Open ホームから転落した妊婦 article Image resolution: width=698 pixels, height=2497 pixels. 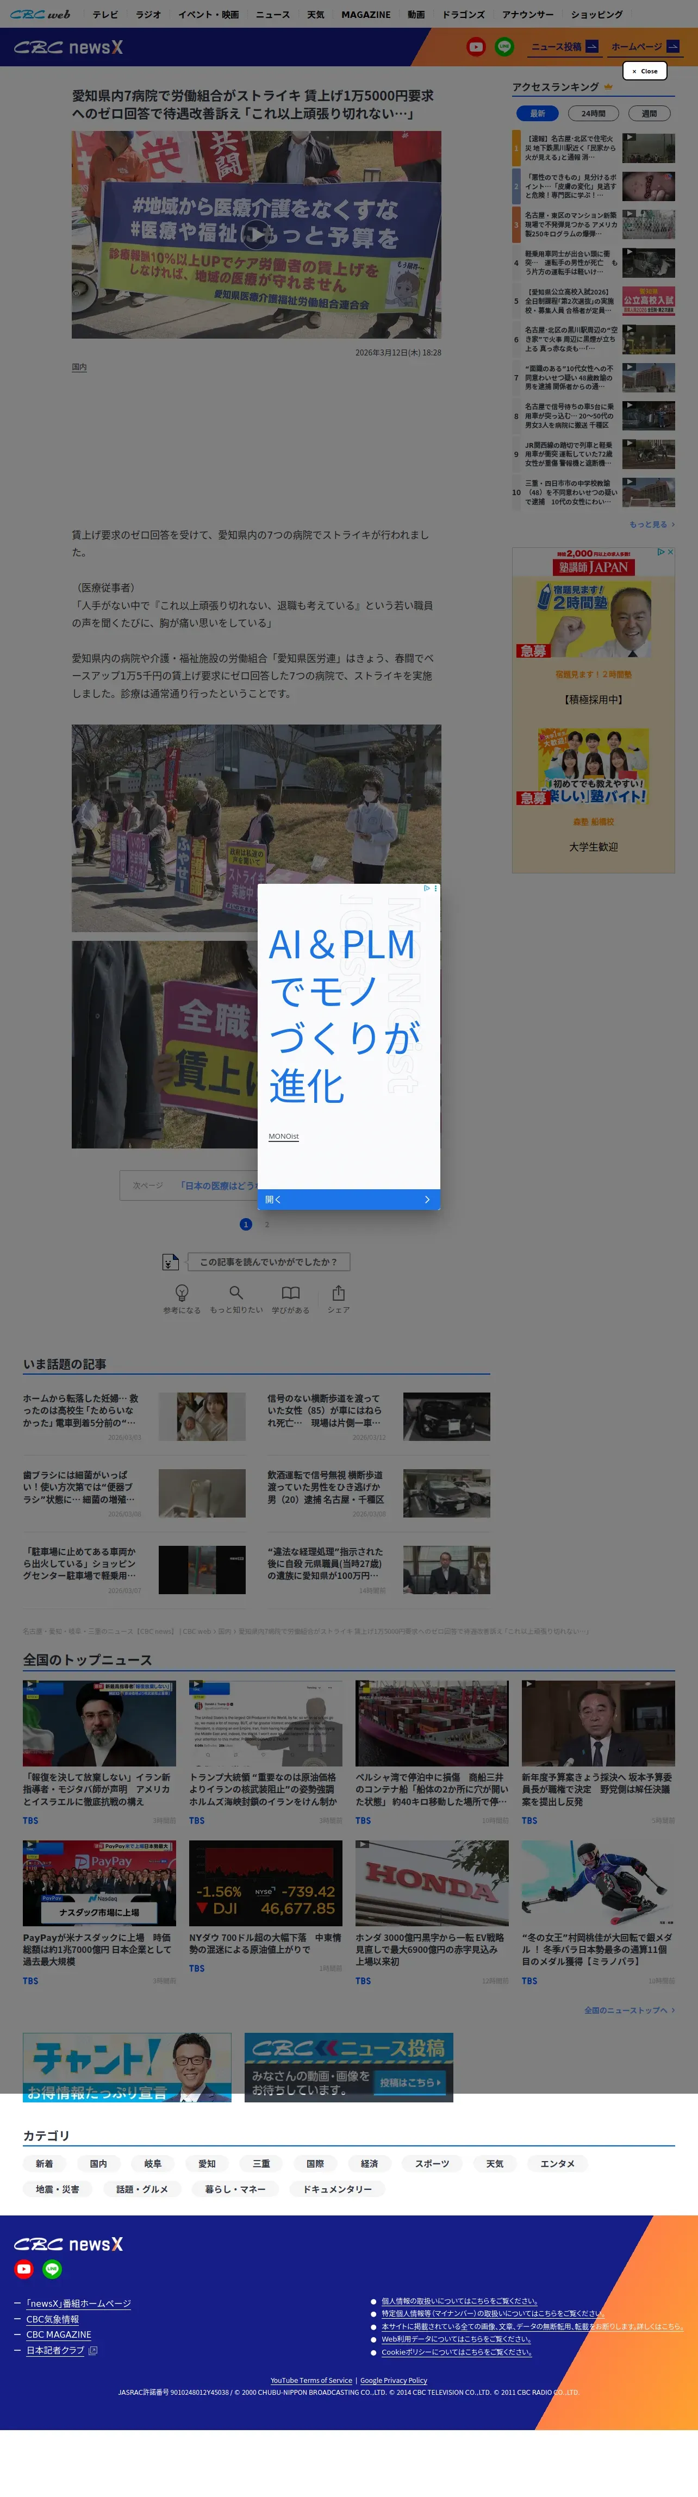click(x=134, y=1416)
